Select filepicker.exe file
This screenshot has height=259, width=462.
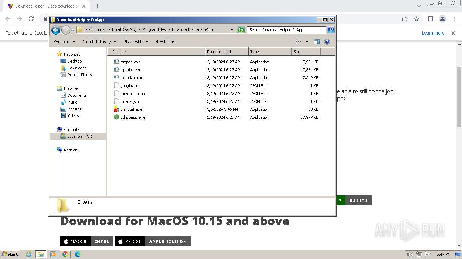pyautogui.click(x=132, y=78)
